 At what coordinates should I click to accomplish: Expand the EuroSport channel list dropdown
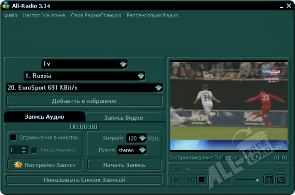(x=159, y=88)
